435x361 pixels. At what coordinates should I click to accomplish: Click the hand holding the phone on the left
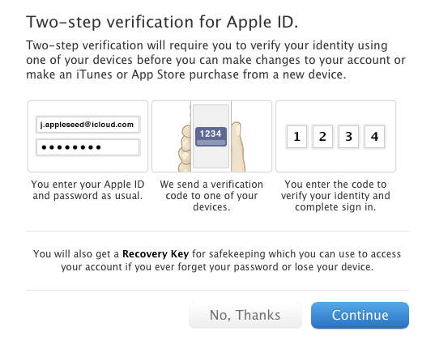coord(185,148)
